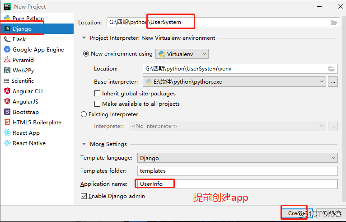Click the Django dj icon
Viewport: 346px width, 222px height.
tap(7, 28)
